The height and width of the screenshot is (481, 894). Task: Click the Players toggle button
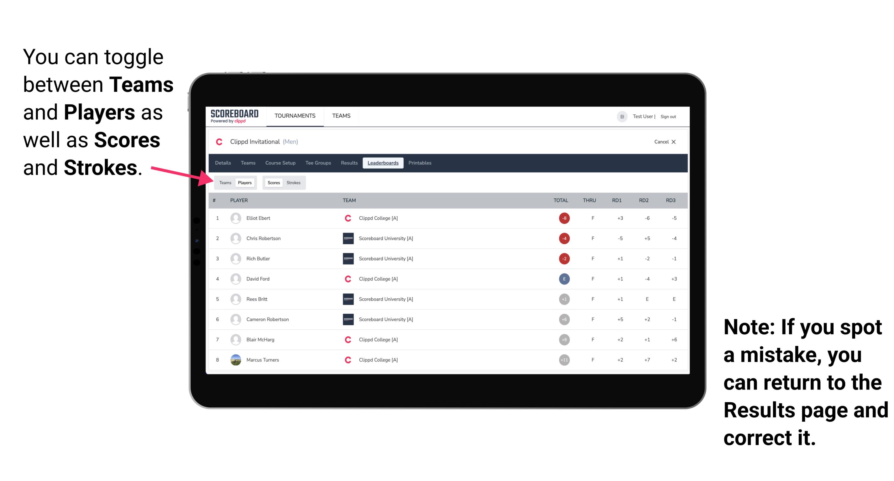244,182
